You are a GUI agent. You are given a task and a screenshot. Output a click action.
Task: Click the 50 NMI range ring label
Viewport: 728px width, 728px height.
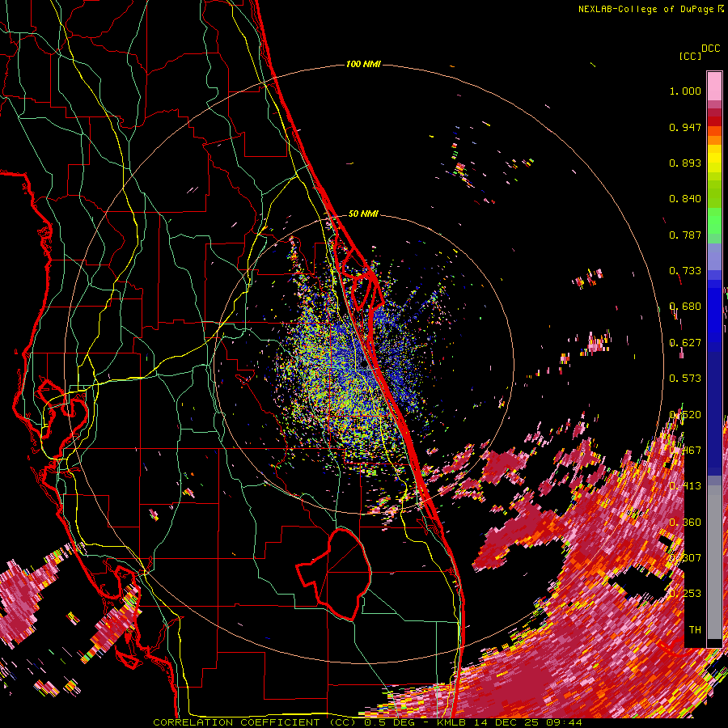tap(363, 214)
